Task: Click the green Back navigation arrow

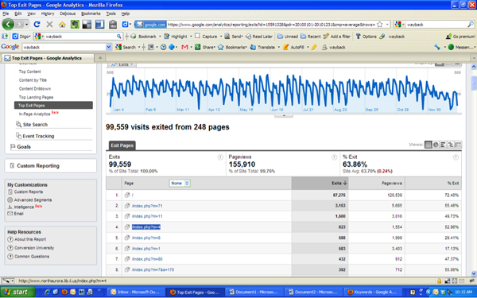Action: tap(8, 25)
